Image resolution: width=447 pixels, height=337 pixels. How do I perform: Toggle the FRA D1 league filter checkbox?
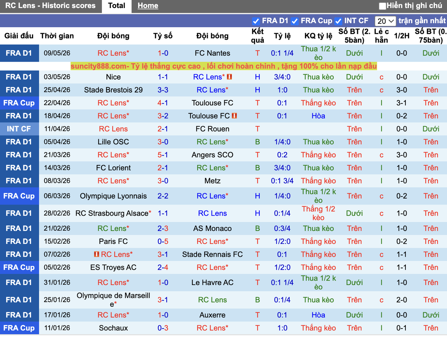coord(256,21)
